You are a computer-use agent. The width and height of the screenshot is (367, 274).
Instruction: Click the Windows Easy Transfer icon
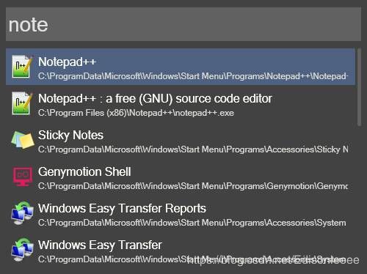(x=23, y=250)
